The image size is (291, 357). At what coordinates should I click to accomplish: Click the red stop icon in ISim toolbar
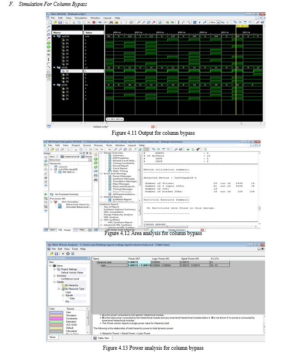tap(94, 22)
